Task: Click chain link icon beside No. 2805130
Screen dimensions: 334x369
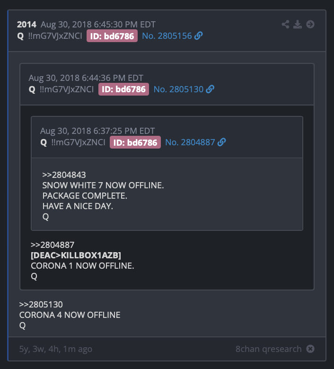Action: pyautogui.click(x=210, y=89)
